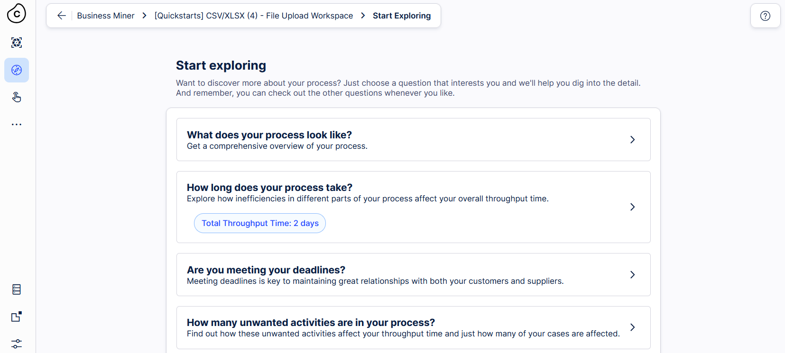Select the compass explore icon in sidebar

(x=17, y=70)
